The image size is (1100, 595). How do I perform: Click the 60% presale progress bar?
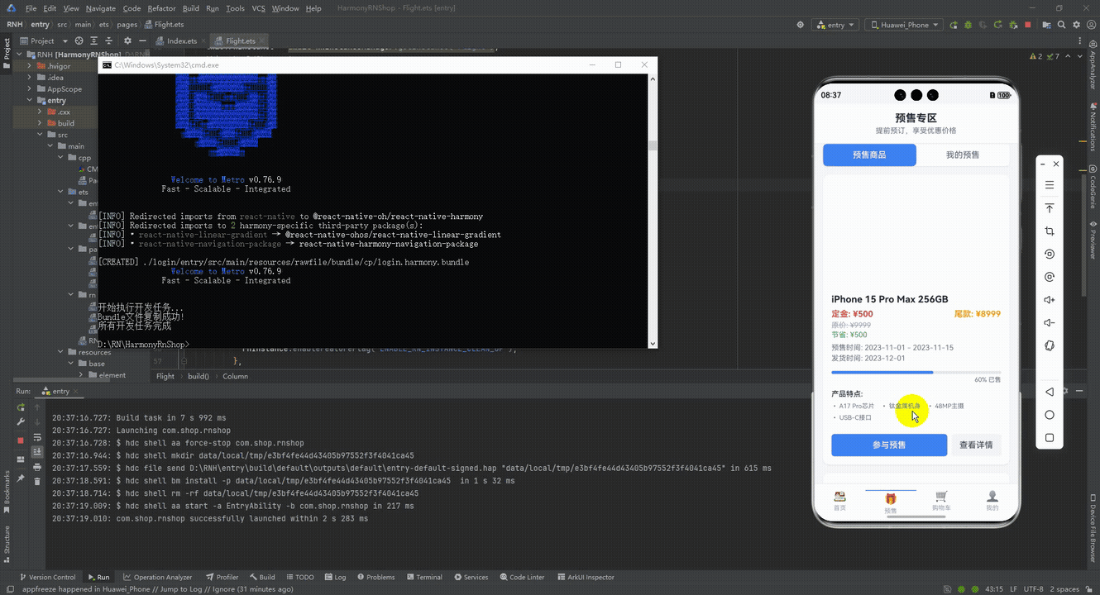916,372
